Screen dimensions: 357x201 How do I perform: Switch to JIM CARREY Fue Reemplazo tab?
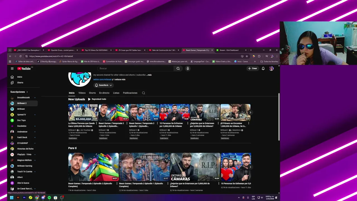click(x=29, y=50)
